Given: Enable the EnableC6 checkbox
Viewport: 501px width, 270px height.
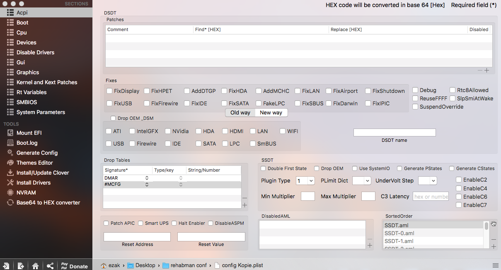Looking at the screenshot, I should coord(459,197).
